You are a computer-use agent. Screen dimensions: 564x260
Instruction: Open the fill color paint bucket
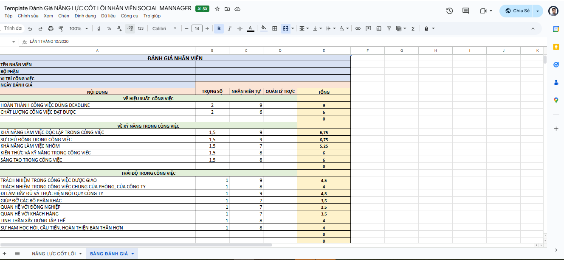263,28
